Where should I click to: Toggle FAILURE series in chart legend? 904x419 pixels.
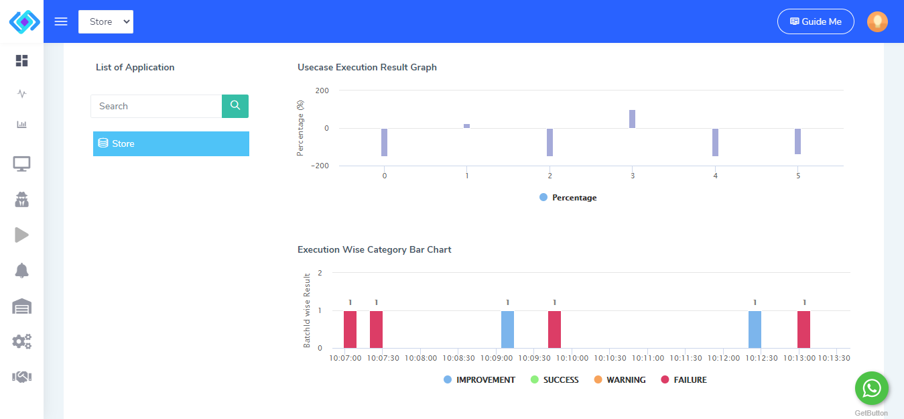684,380
